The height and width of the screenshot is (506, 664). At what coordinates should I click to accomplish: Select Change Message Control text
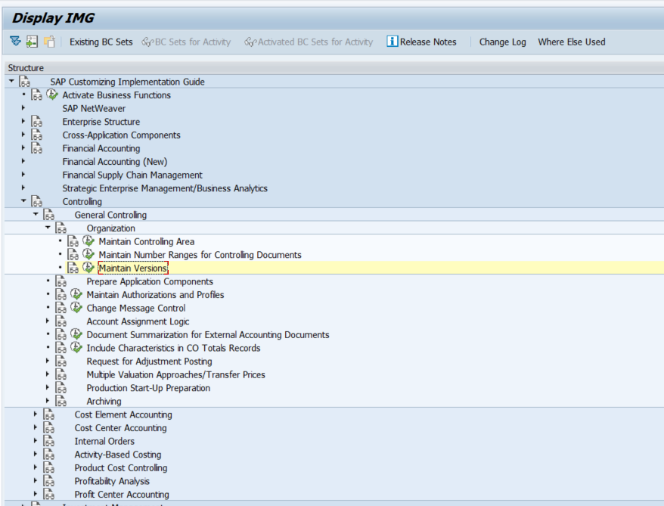point(136,308)
